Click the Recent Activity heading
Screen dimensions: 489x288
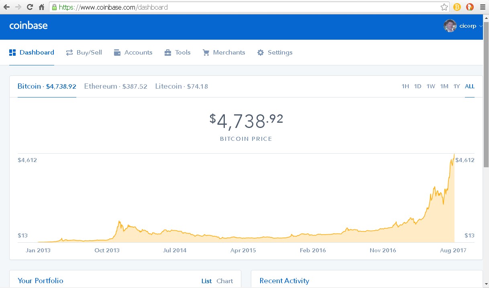click(x=284, y=281)
